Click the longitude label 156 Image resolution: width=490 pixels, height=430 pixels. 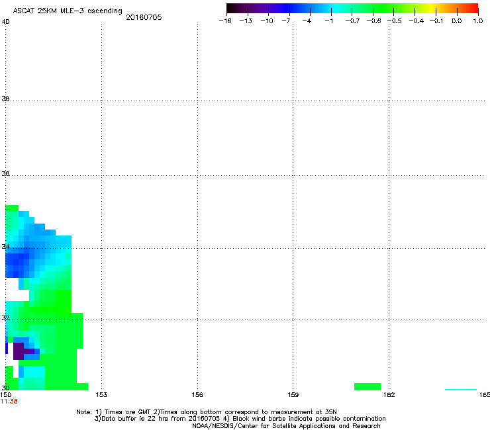[x=197, y=395]
